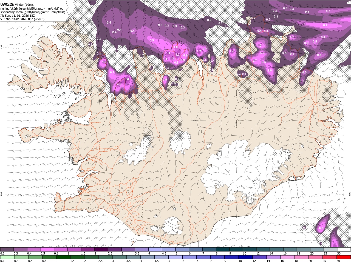
Task: Click the 'UWC/IG' title text
Action: coord(7,4)
